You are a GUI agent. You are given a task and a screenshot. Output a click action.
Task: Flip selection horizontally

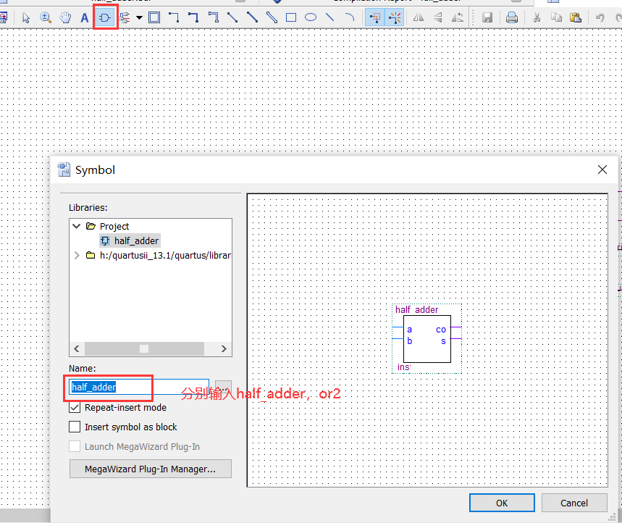tap(419, 18)
